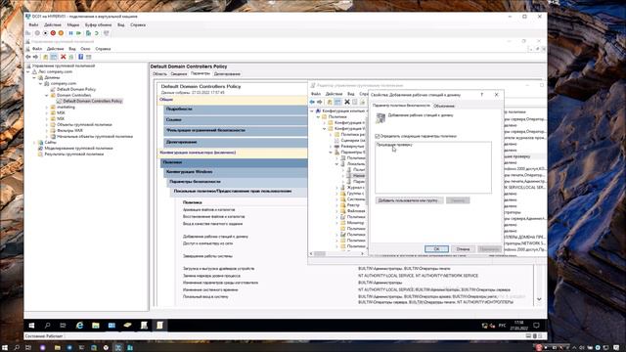626x352 pixels.
Task: Switch to the 'Делегирование' tab
Action: [227, 74]
